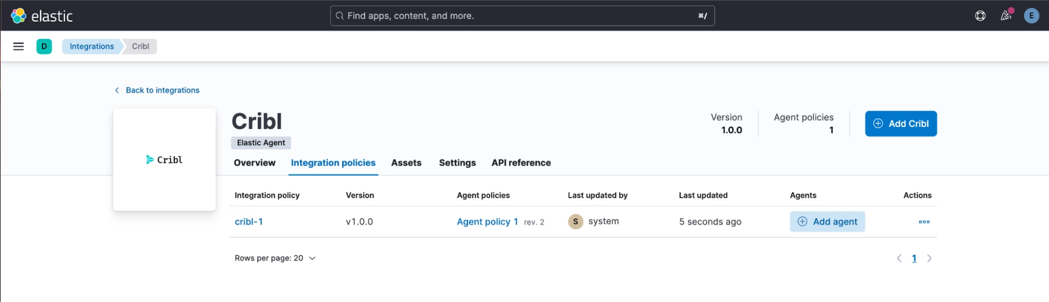Switch to the Overview tab
The width and height of the screenshot is (1049, 302).
[255, 163]
